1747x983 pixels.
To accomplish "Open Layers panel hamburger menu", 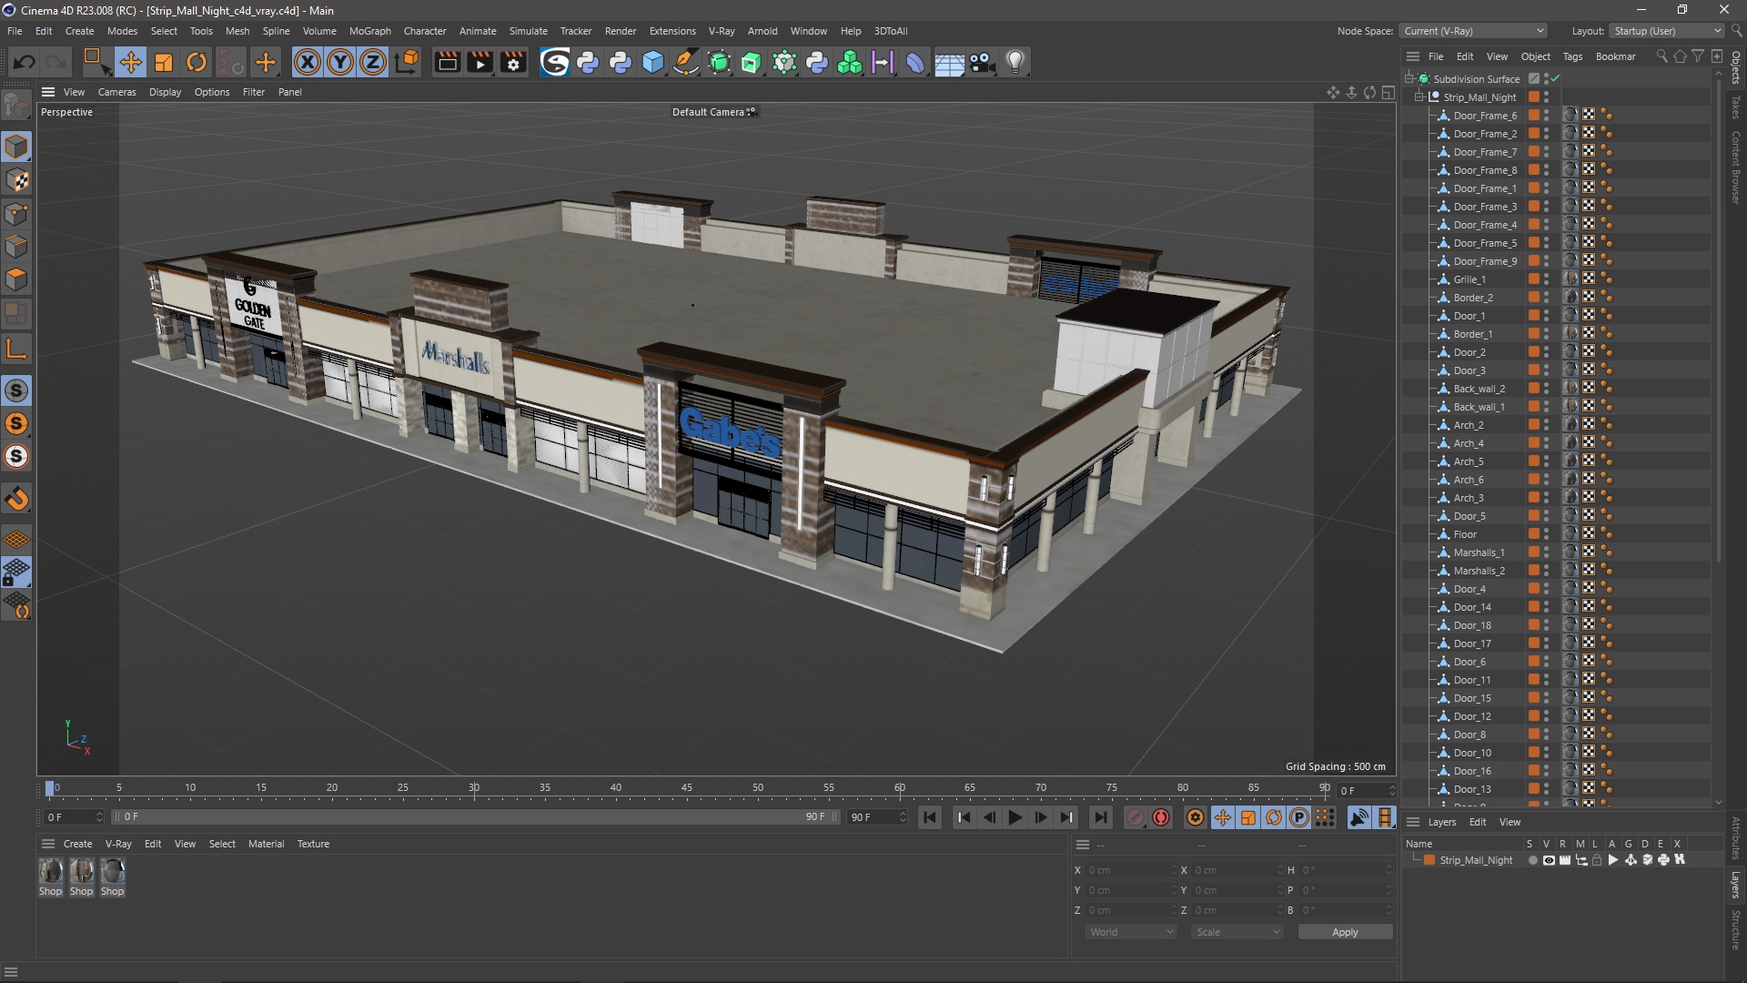I will tap(1413, 822).
